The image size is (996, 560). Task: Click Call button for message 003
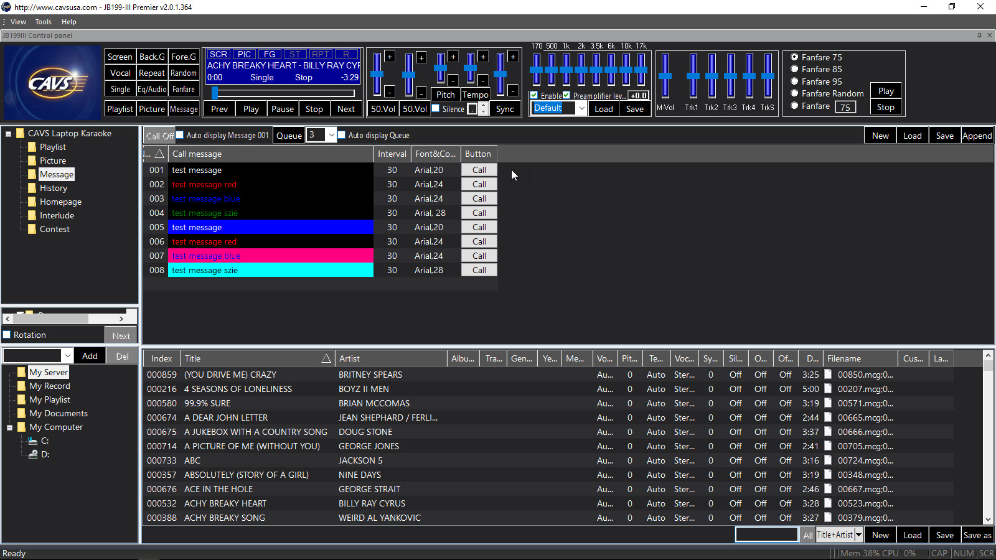click(479, 198)
